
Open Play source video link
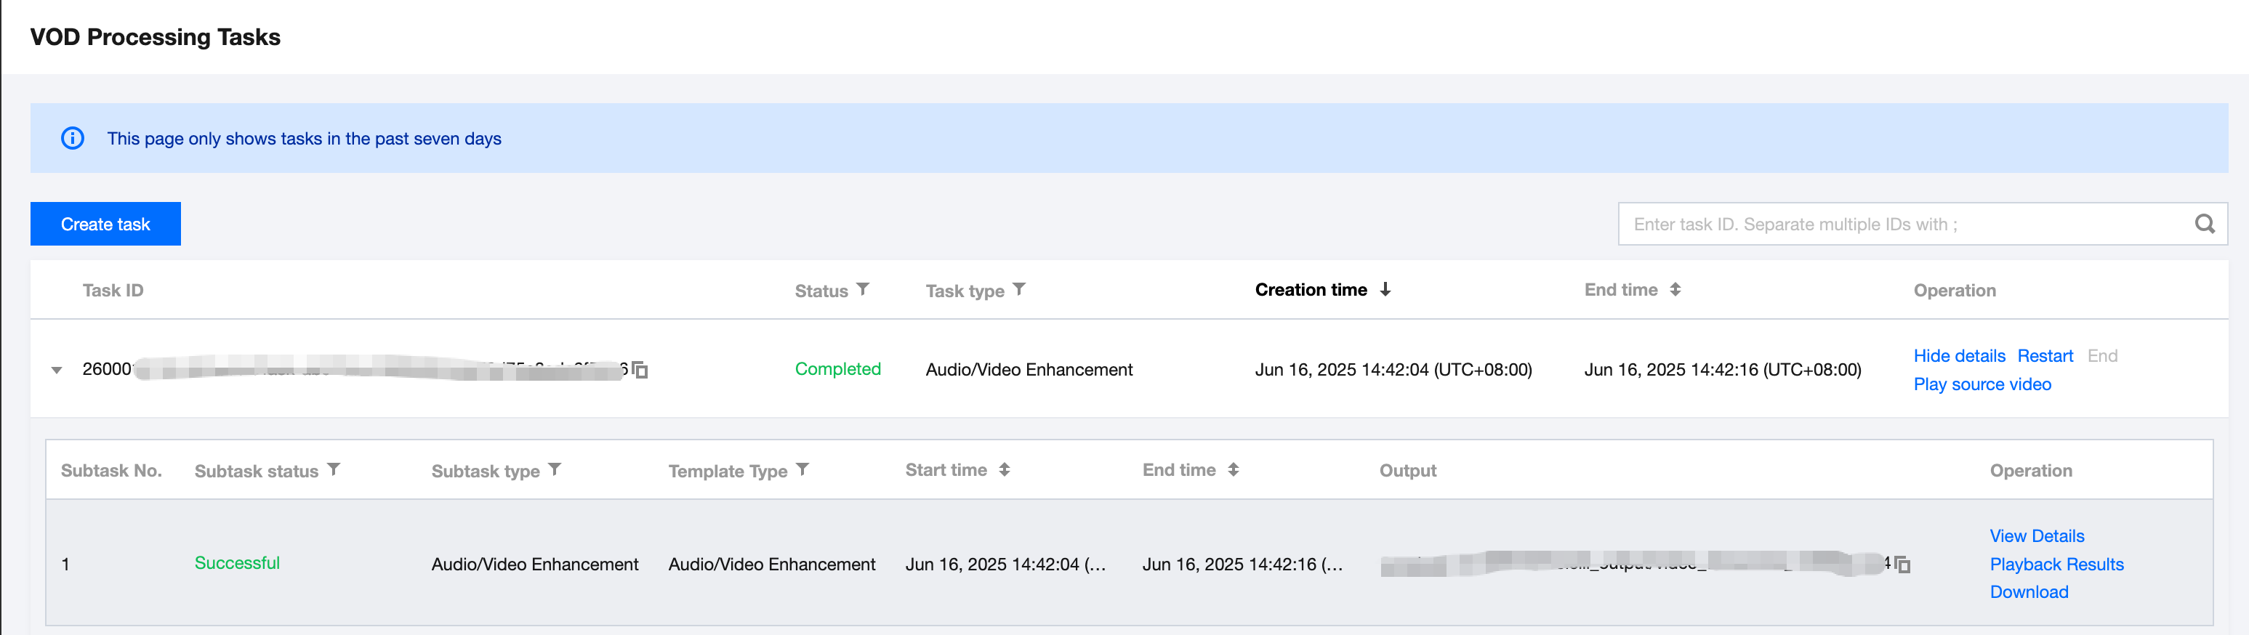point(1982,384)
